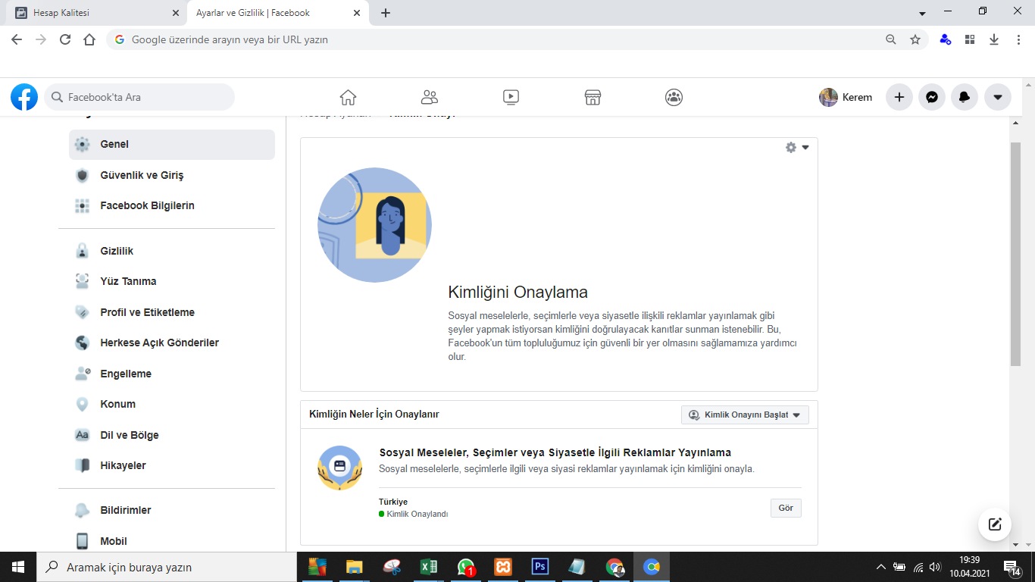
Task: Open Kerem profile link
Action: tap(846, 97)
